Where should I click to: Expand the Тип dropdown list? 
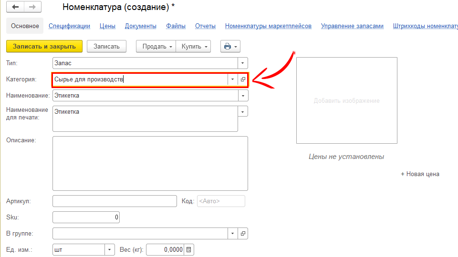tap(243, 63)
